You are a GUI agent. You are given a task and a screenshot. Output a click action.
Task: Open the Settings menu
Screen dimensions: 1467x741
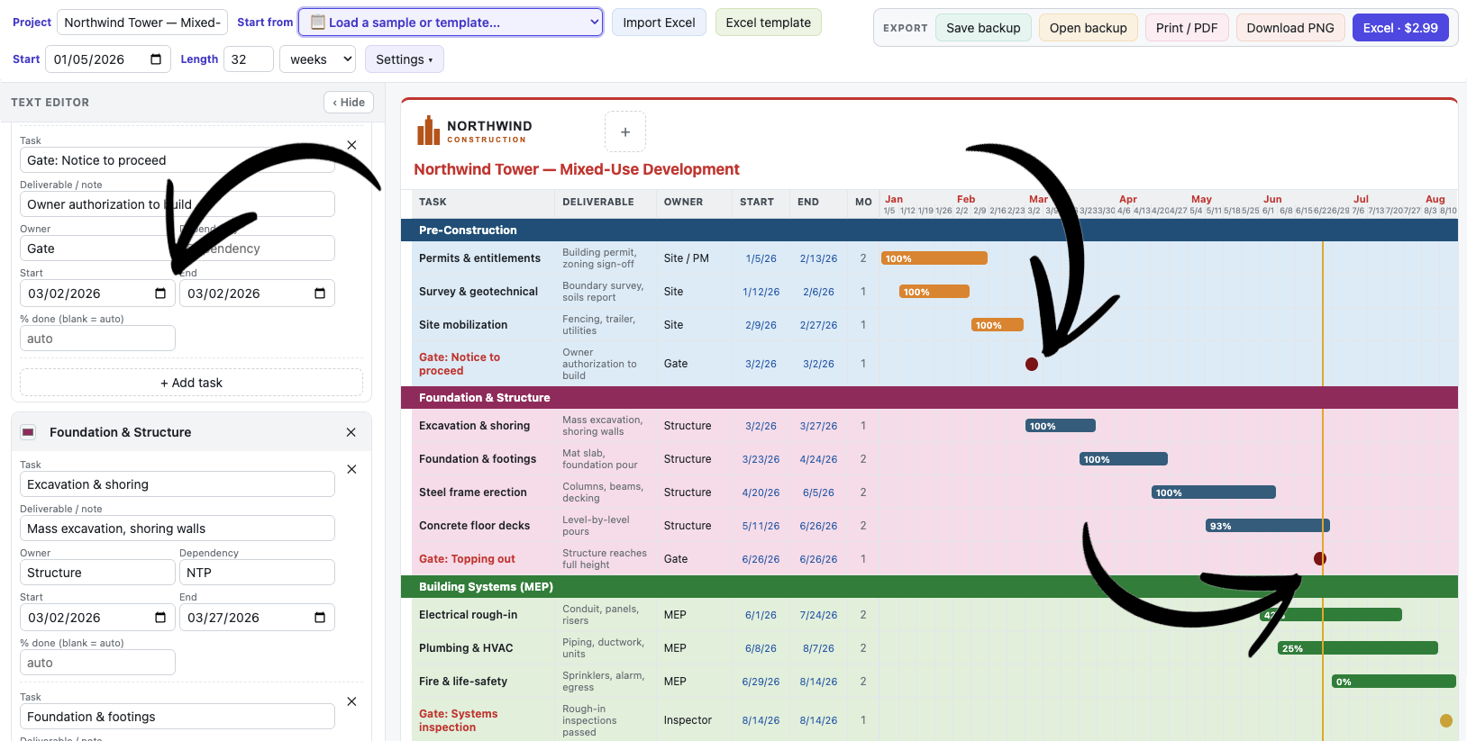(404, 59)
